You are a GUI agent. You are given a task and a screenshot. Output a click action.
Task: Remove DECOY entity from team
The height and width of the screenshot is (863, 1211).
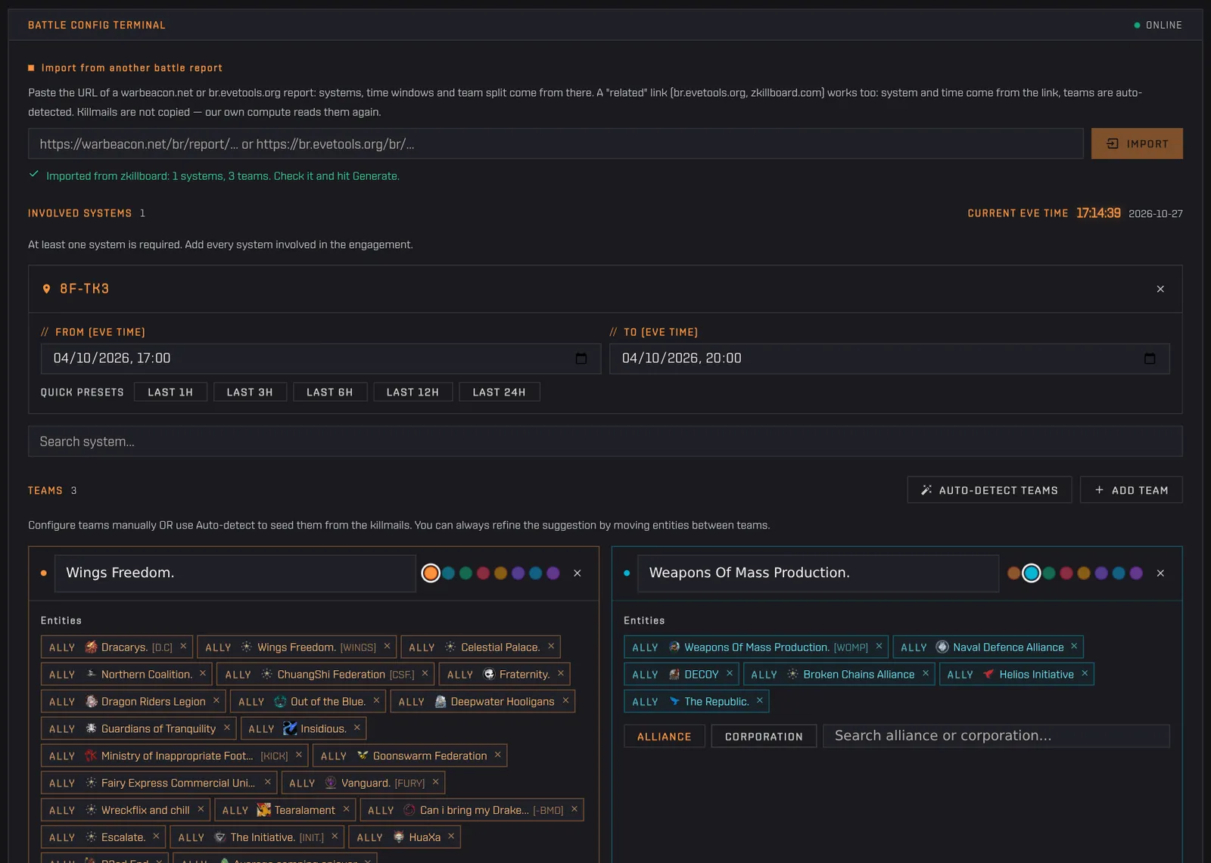pyautogui.click(x=730, y=674)
